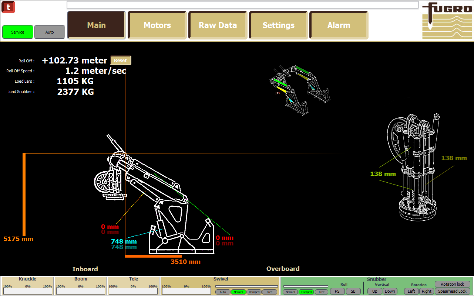The image size is (474, 296).
Task: Click the Knuckle percentage slider bar
Action: pos(28,291)
